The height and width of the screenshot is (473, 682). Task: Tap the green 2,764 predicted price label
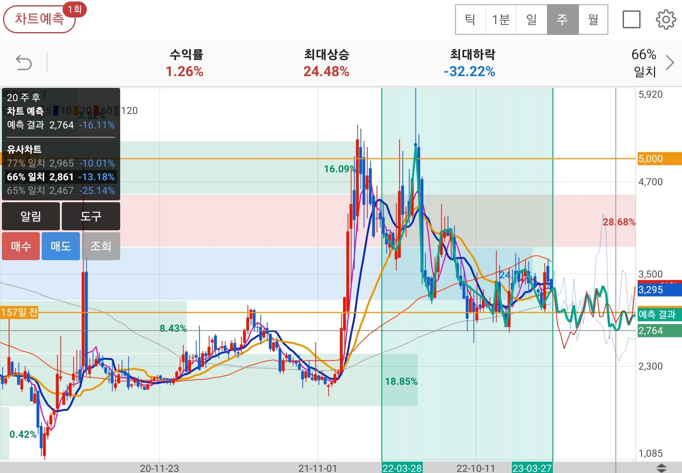click(x=659, y=331)
